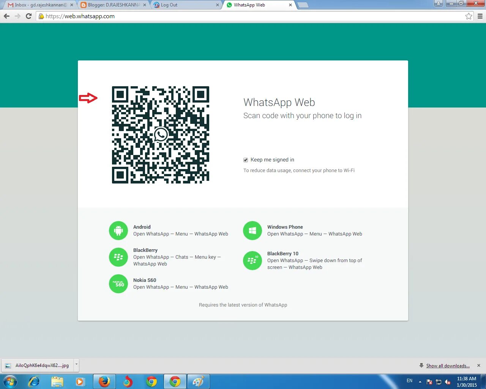Click the WhatsApp QR code image
Screen dimensions: 486x389
pyautogui.click(x=161, y=135)
